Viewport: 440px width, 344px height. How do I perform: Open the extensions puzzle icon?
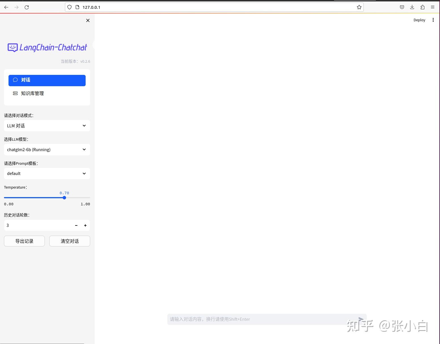point(422,7)
